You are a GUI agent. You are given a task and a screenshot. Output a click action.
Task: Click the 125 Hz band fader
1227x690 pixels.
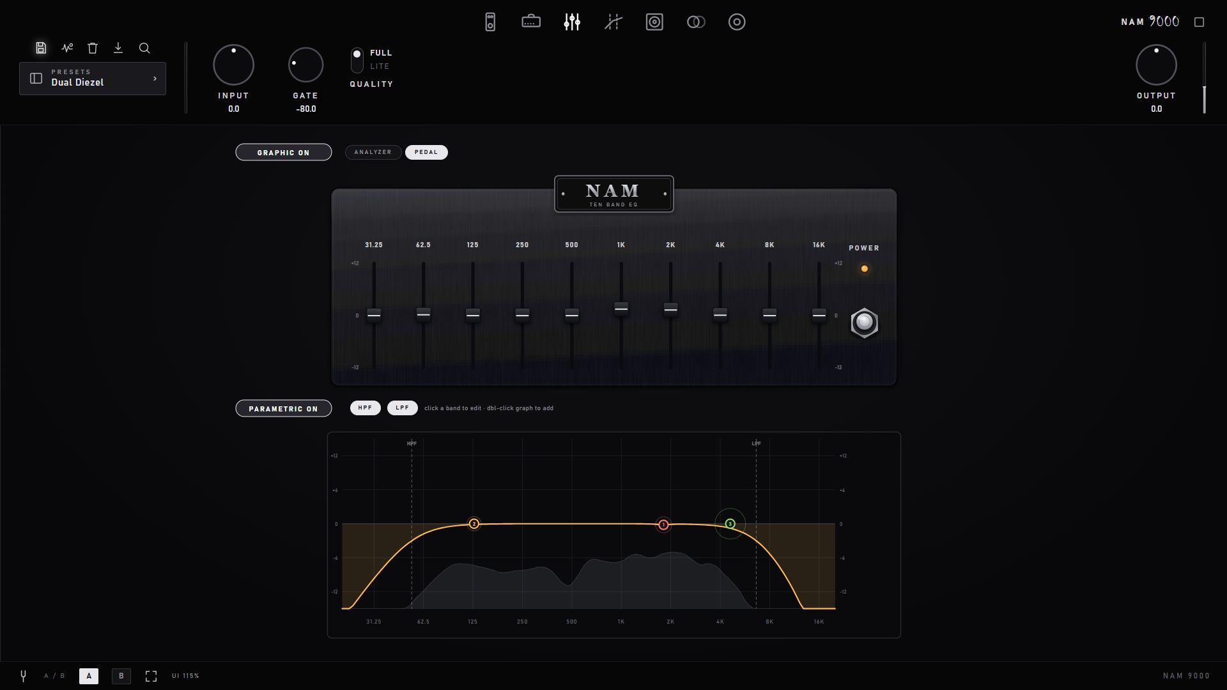(x=473, y=315)
